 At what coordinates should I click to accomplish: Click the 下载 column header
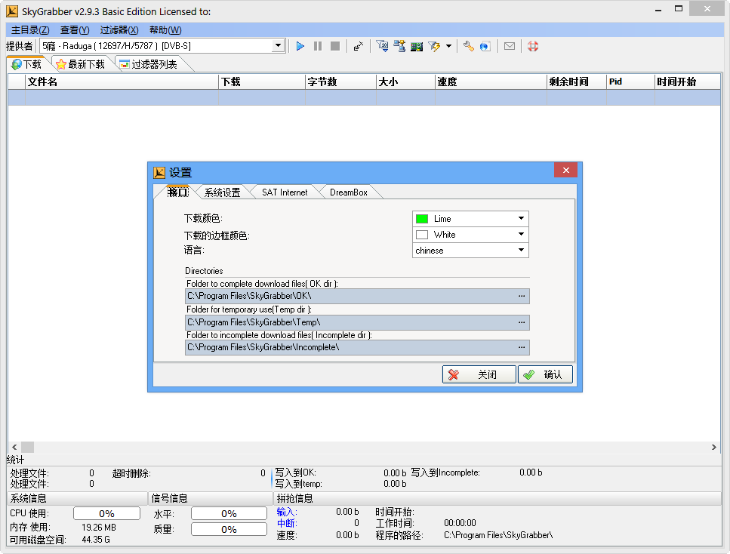[262, 82]
